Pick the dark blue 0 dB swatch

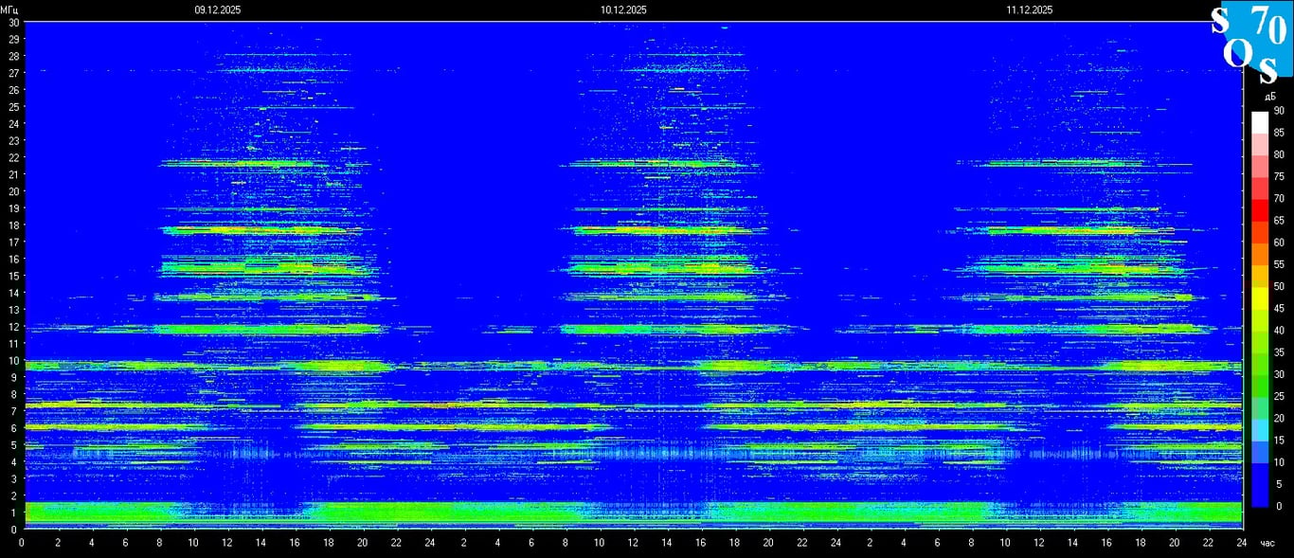coord(1259,495)
